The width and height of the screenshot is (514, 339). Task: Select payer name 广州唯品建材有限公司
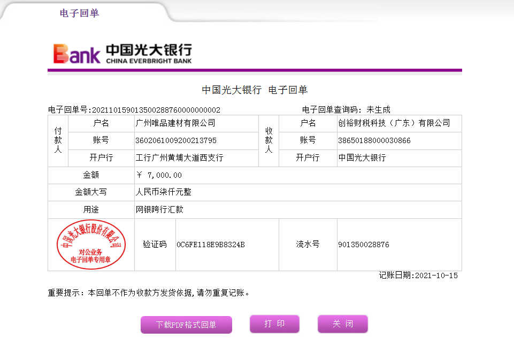pyautogui.click(x=175, y=123)
